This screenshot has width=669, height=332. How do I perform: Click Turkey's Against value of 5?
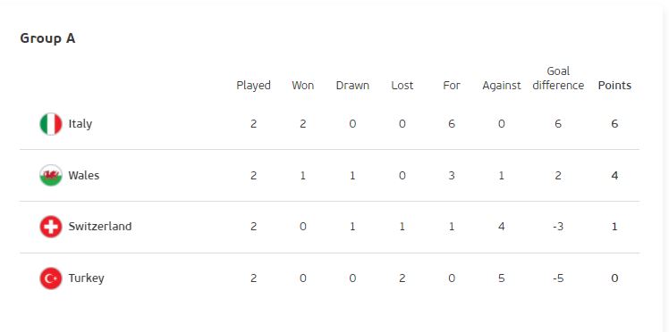(502, 278)
